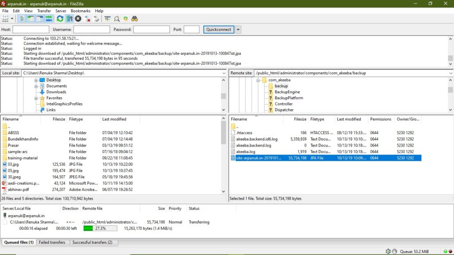Open the Remote site path dropdown

tap(451, 73)
